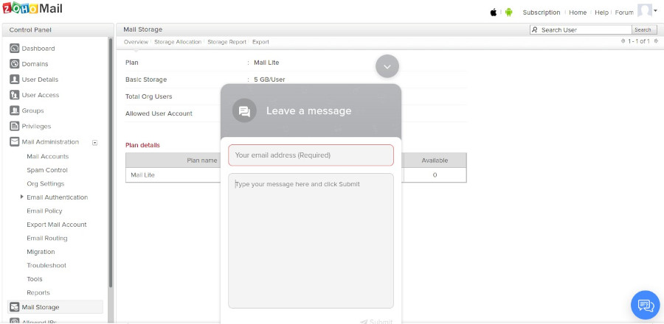
Task: Click the message text area
Action: pos(311,241)
